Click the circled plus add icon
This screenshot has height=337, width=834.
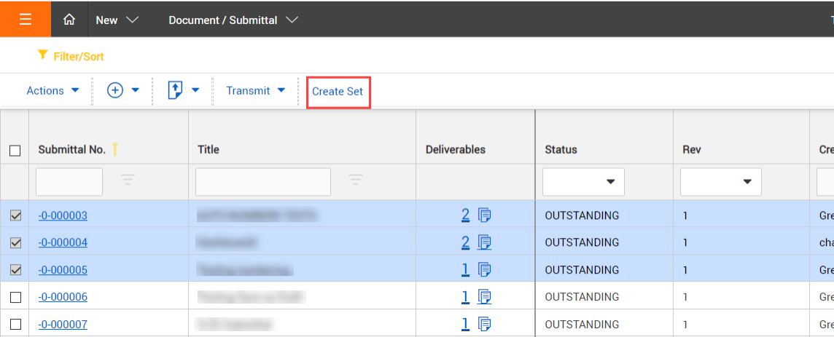pos(115,91)
